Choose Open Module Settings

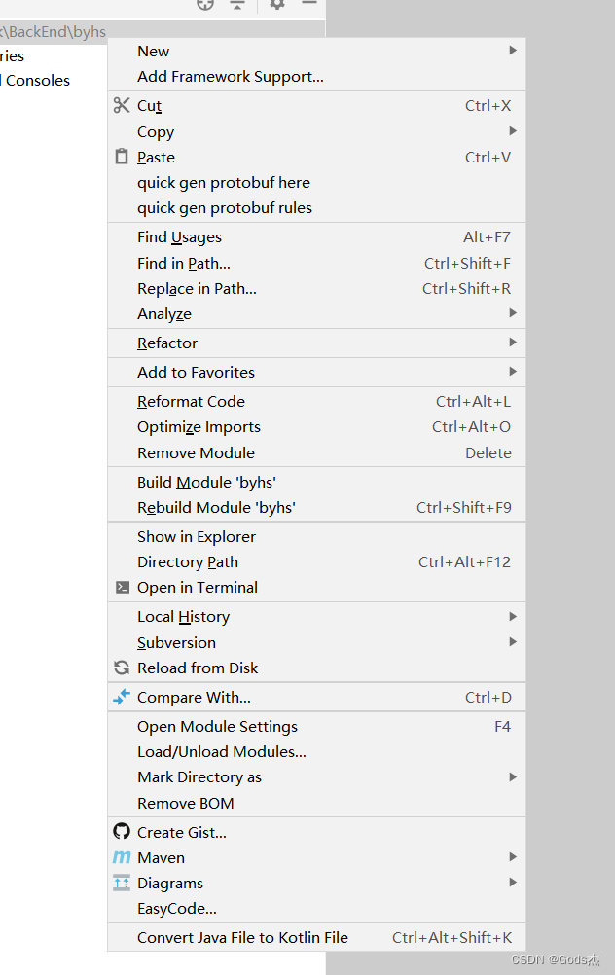coord(316,726)
